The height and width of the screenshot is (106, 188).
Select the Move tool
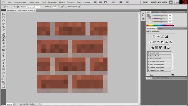tap(4, 14)
